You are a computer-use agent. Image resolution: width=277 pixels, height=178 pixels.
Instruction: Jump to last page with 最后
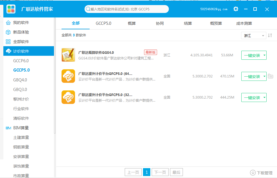[x=176, y=172]
